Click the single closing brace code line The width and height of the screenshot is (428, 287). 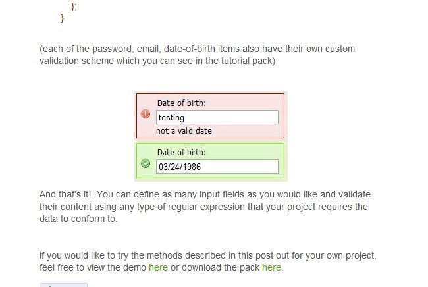click(63, 19)
